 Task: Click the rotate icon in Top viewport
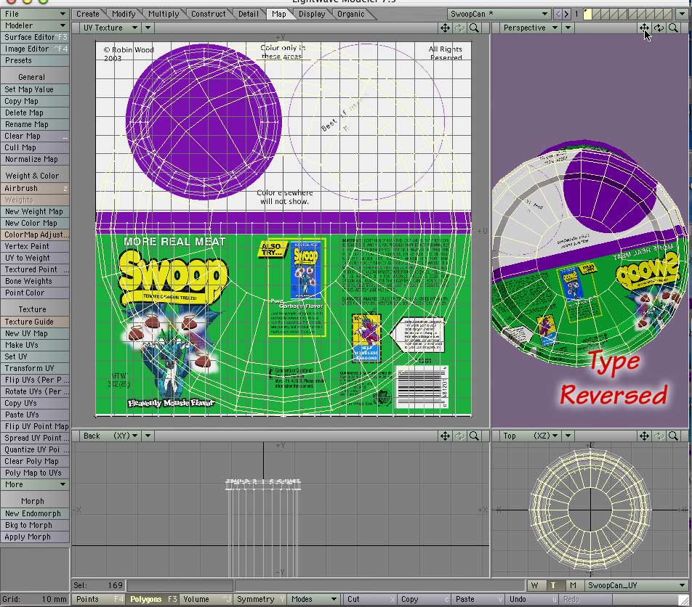pos(659,436)
